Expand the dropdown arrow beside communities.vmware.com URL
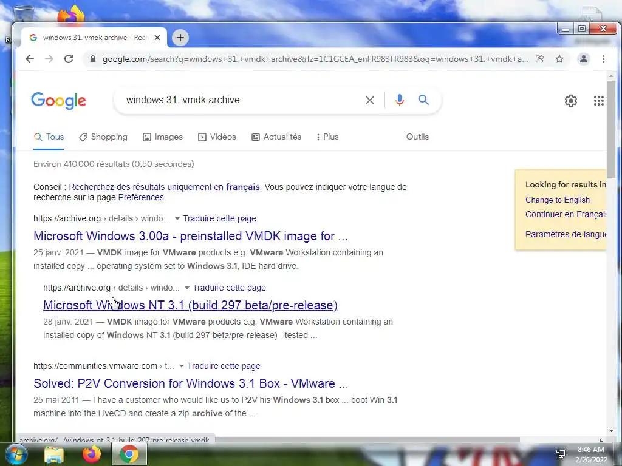 pos(181,366)
